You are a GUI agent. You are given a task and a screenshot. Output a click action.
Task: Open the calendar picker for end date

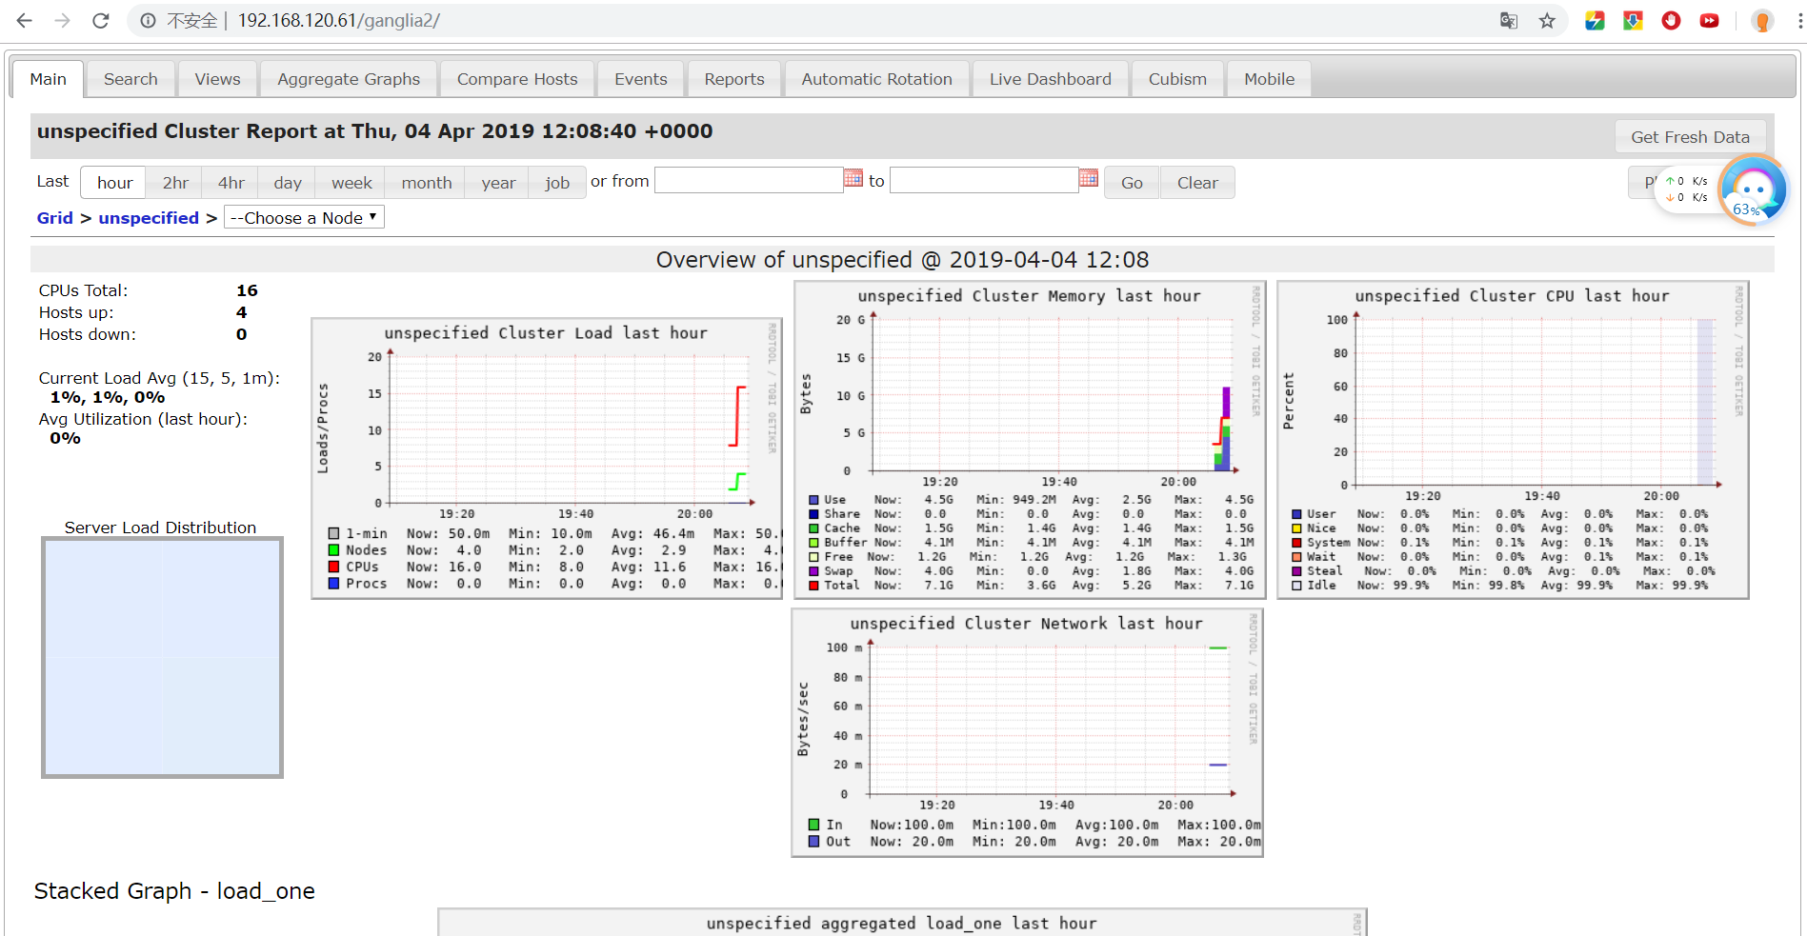1089,177
